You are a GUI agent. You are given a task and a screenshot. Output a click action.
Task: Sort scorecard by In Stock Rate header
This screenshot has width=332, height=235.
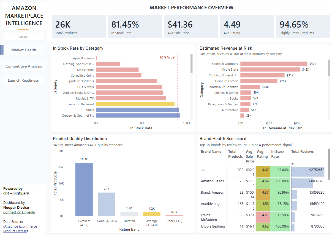(278, 154)
